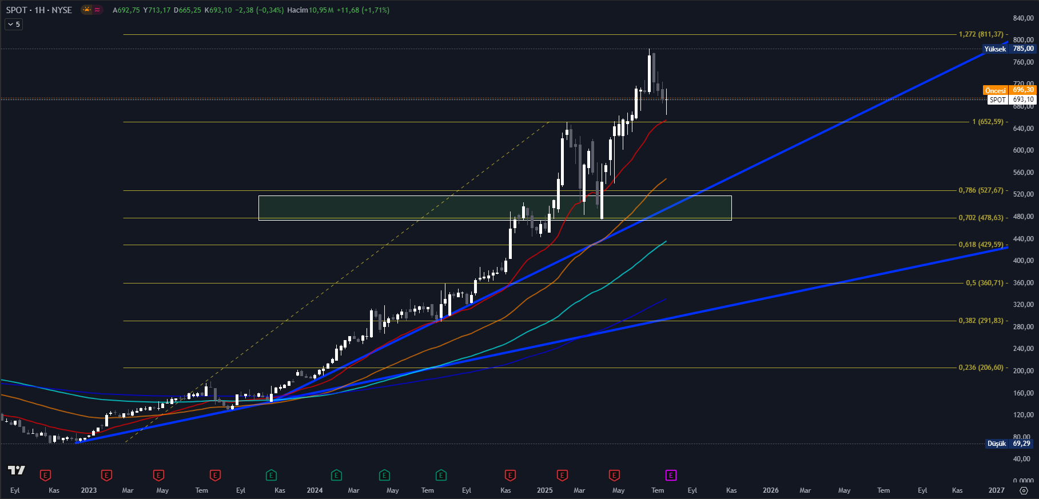Click red earnings marker above May 2023
Image resolution: width=1039 pixels, height=499 pixels.
[159, 475]
